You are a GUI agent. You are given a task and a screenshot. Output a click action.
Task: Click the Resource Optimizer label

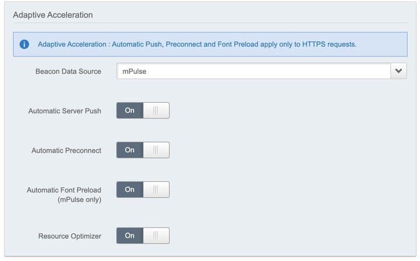70,236
